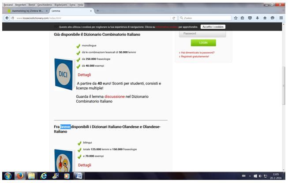Screen dimensions: 288x183
Task: Click the Password input field
Action: (x=202, y=34)
